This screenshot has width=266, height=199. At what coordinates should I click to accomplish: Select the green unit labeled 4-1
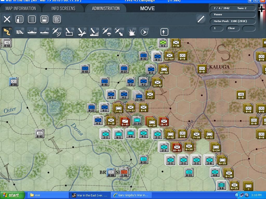[x=163, y=43]
